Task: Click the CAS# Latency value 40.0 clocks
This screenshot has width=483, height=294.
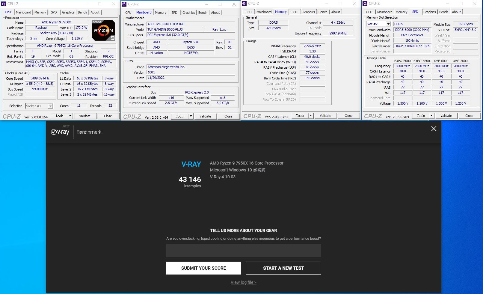Action: (312, 57)
